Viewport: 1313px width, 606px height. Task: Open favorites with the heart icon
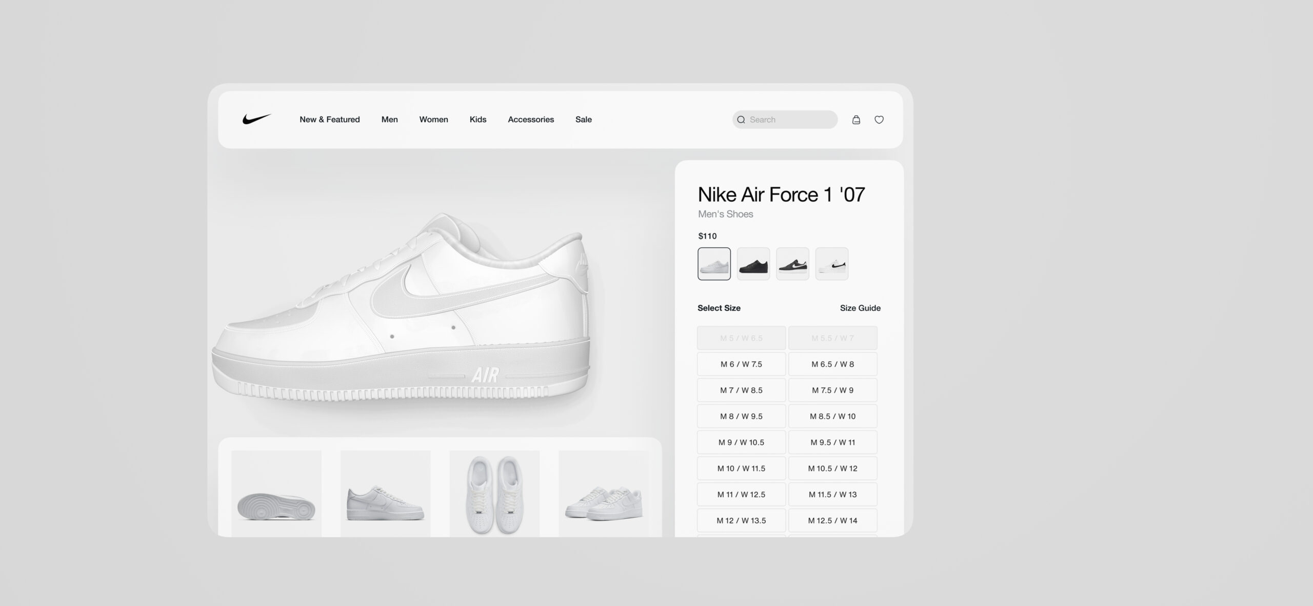click(879, 120)
